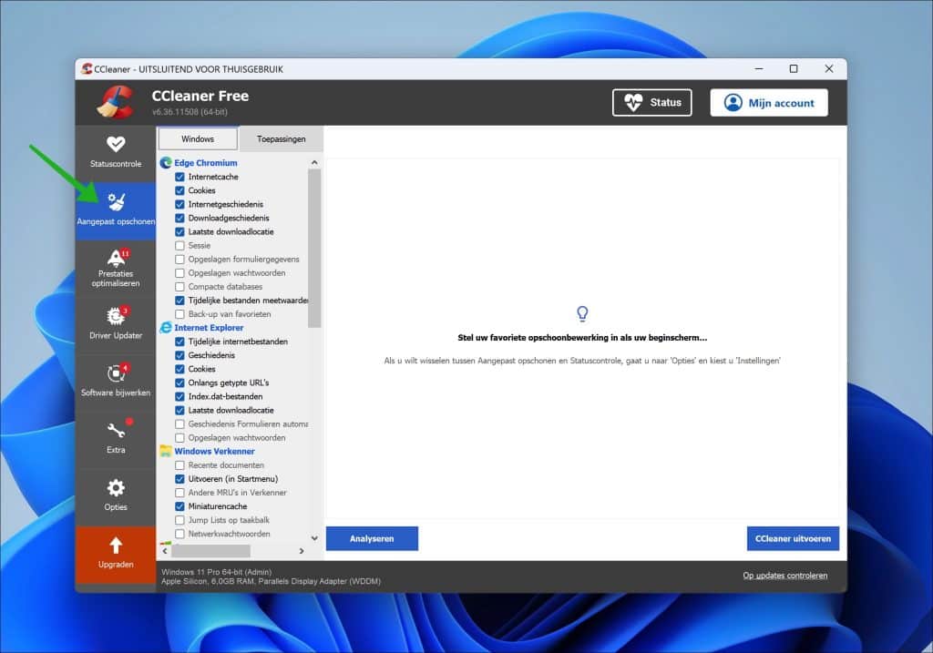This screenshot has width=933, height=653.
Task: Click the Internet Explorer icon
Action: [166, 328]
